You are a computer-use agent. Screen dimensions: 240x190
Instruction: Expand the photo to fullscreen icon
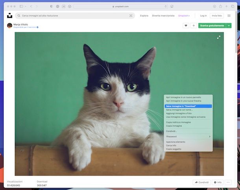[x=219, y=37]
